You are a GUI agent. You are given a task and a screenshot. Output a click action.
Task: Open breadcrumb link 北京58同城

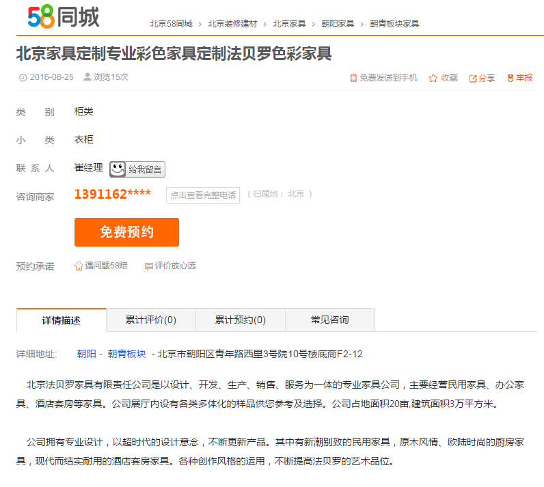171,24
